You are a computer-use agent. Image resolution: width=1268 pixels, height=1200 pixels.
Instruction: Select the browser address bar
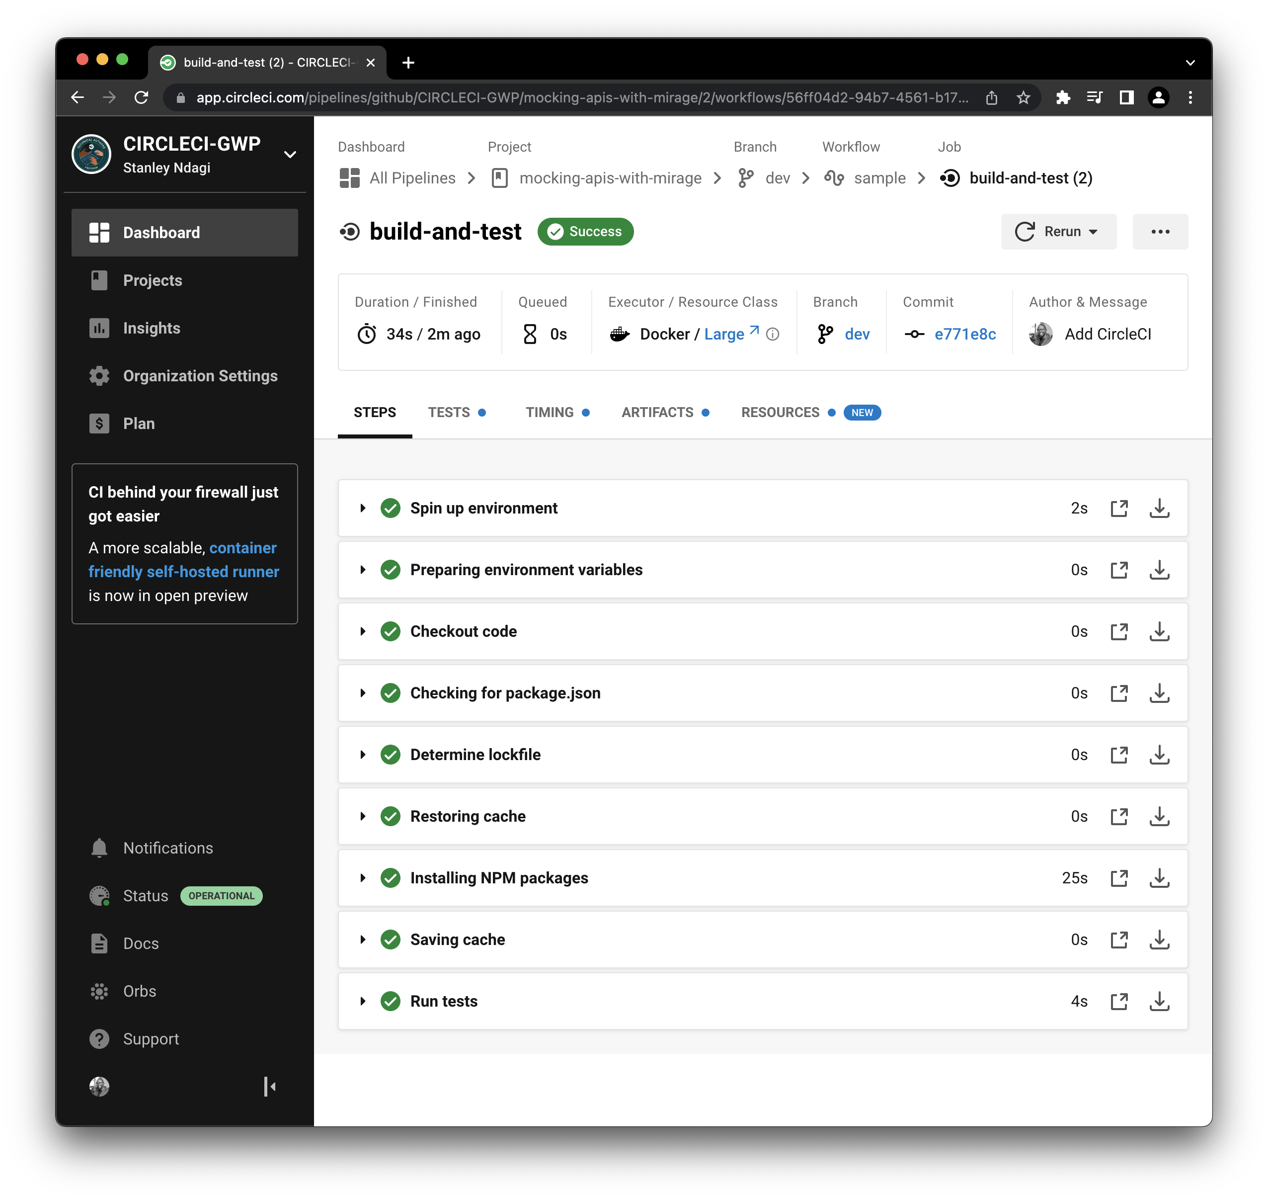click(x=575, y=97)
